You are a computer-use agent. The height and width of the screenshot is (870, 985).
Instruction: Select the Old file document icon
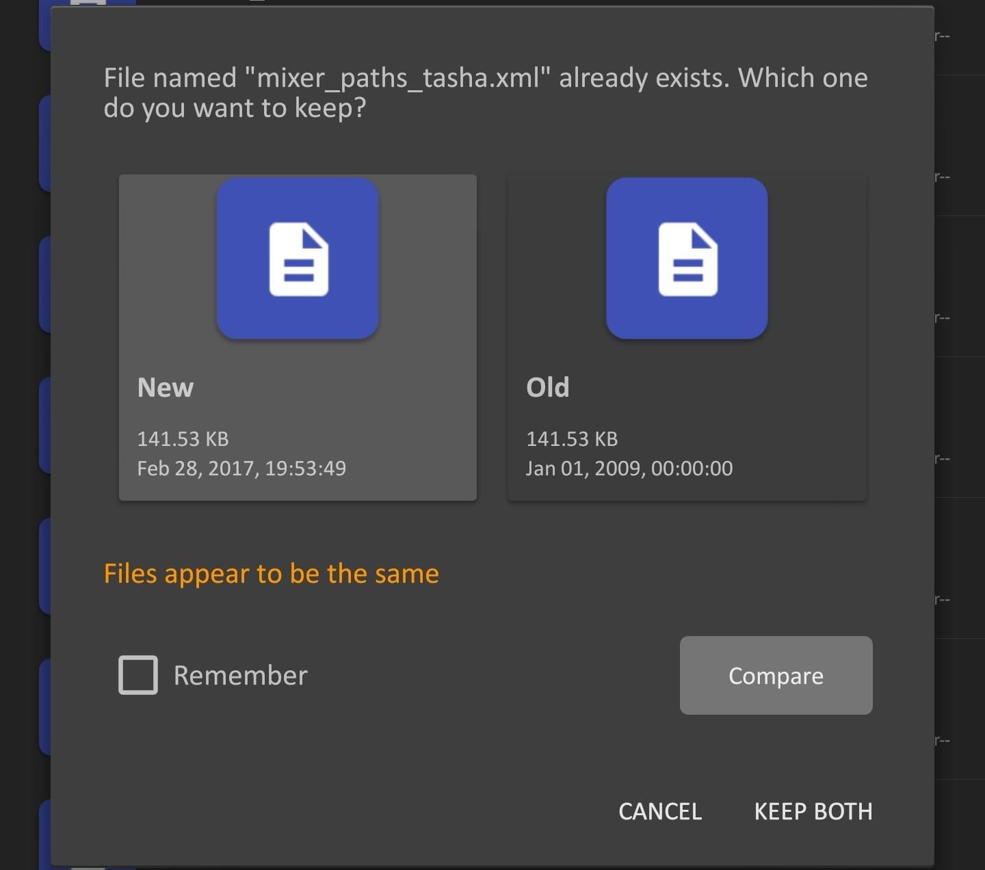tap(687, 259)
